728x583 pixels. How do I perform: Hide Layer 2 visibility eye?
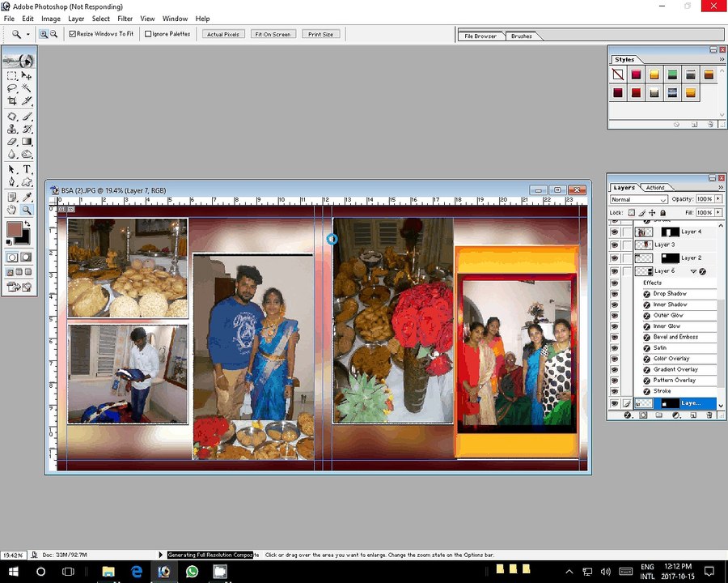point(615,257)
